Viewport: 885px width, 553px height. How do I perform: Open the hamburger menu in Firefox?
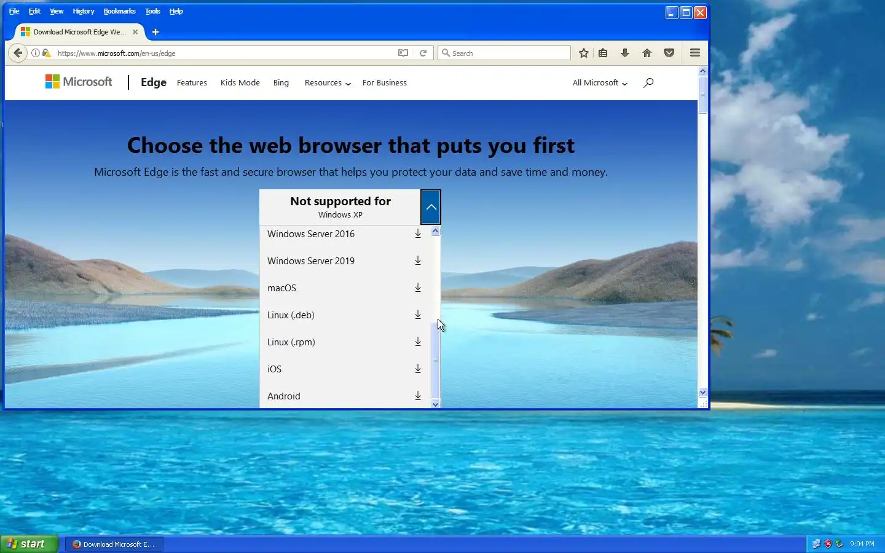tap(695, 53)
